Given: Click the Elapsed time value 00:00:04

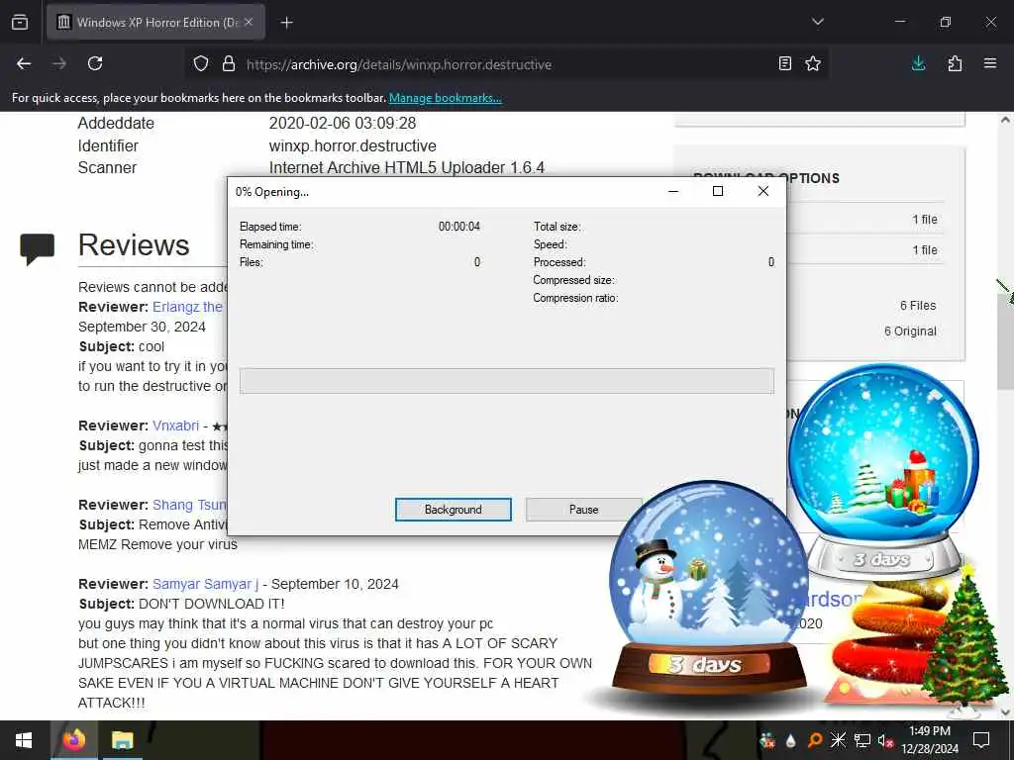Looking at the screenshot, I should point(459,227).
